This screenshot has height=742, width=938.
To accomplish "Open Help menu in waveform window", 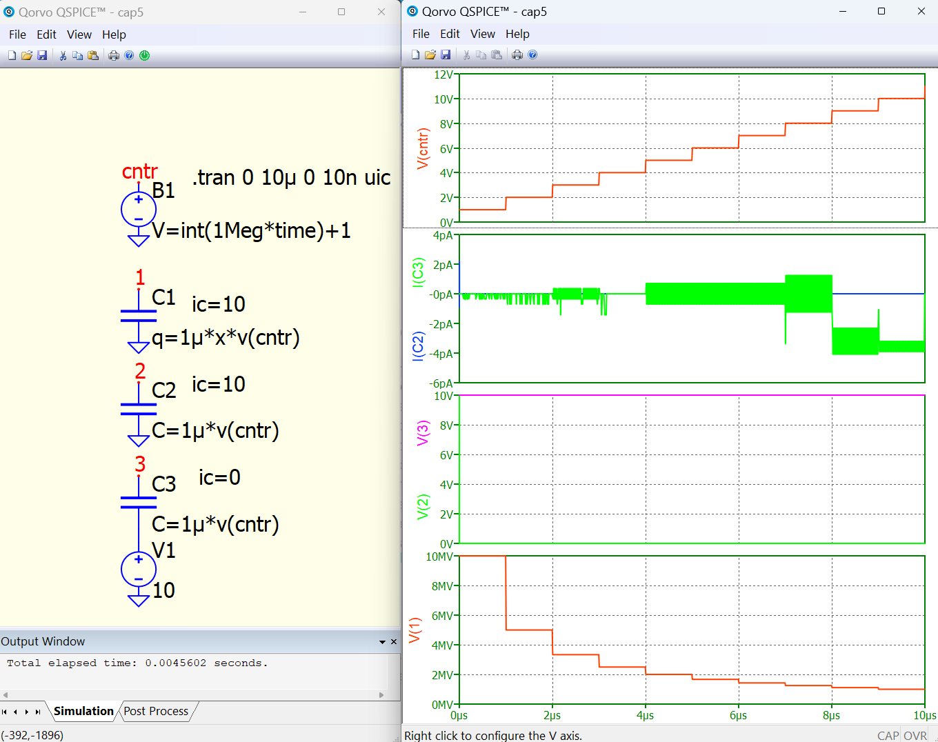I will (x=517, y=34).
